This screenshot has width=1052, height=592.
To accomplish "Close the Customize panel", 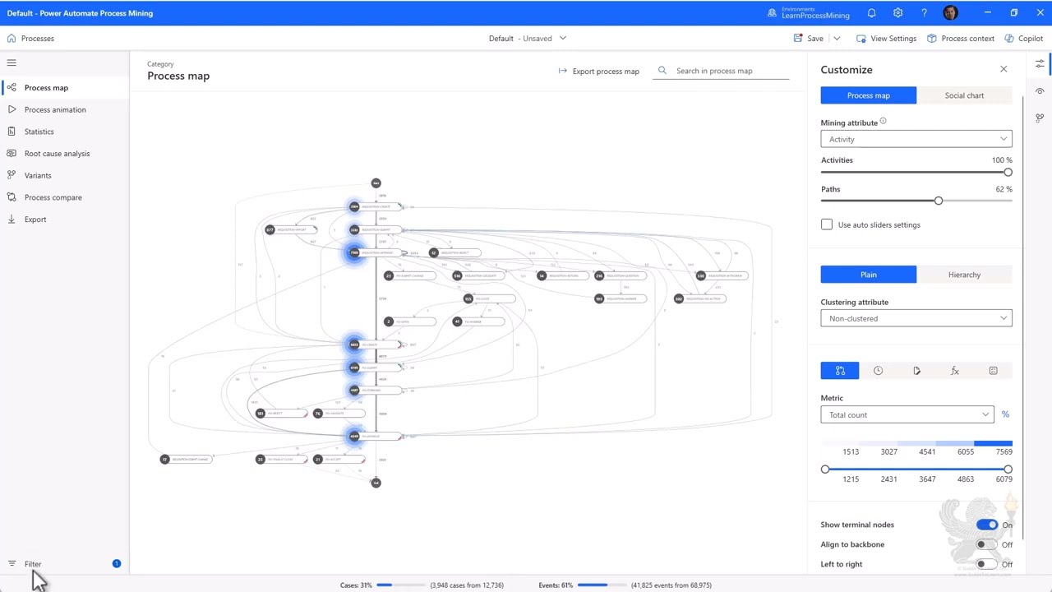I will pos(1004,69).
